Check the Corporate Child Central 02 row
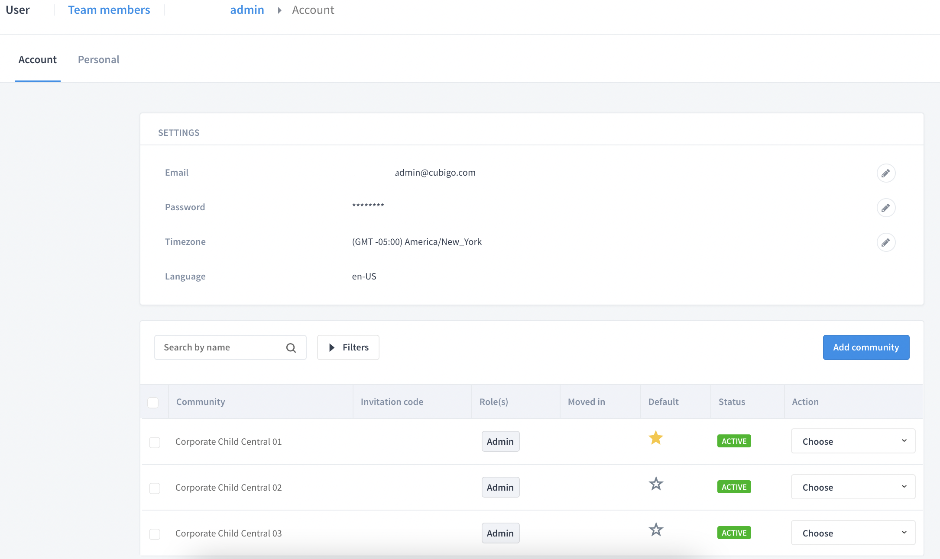Image resolution: width=940 pixels, height=559 pixels. (x=155, y=488)
